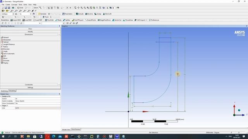Select the Move dimension tool
The width and height of the screenshot is (248, 139).
(4, 58)
